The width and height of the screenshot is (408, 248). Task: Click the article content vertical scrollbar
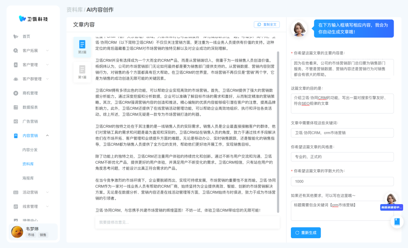point(278,113)
